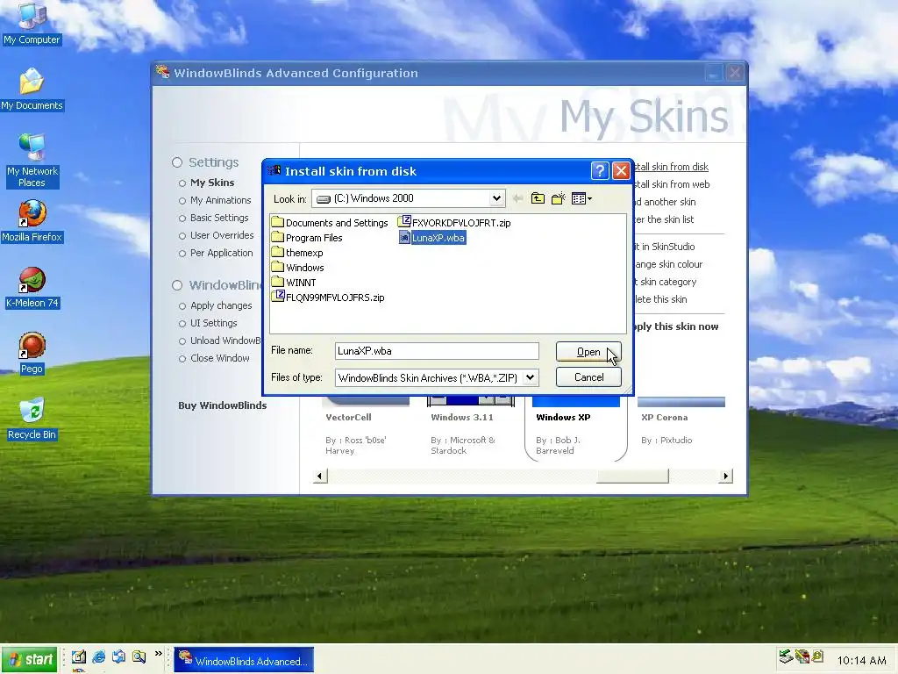This screenshot has height=674, width=898.
Task: Click Apply this skin now link
Action: click(676, 326)
